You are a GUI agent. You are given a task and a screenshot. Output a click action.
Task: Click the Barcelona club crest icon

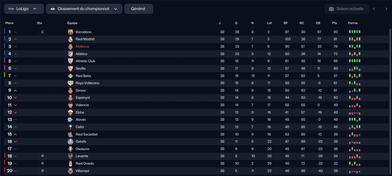click(70, 32)
